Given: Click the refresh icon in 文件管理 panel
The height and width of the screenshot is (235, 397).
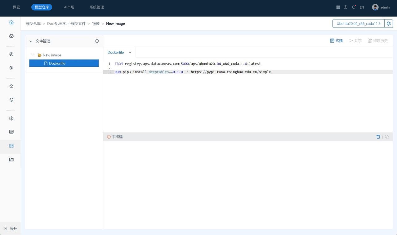Looking at the screenshot, I should click(97, 41).
